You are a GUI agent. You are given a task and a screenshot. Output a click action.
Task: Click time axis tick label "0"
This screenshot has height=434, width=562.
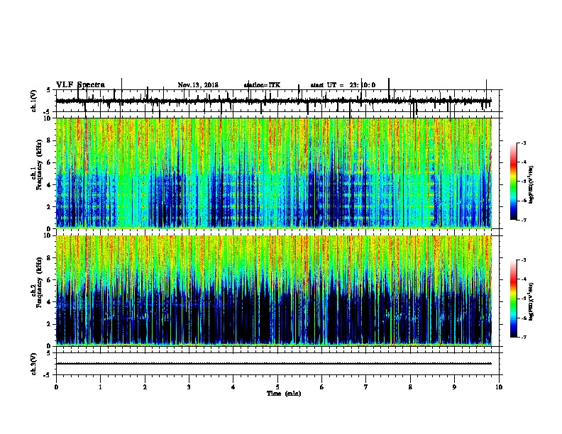56,387
